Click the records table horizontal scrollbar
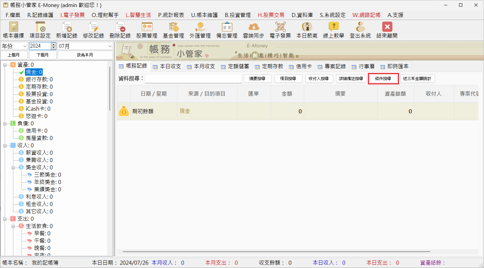The width and height of the screenshot is (484, 268). pos(276,251)
